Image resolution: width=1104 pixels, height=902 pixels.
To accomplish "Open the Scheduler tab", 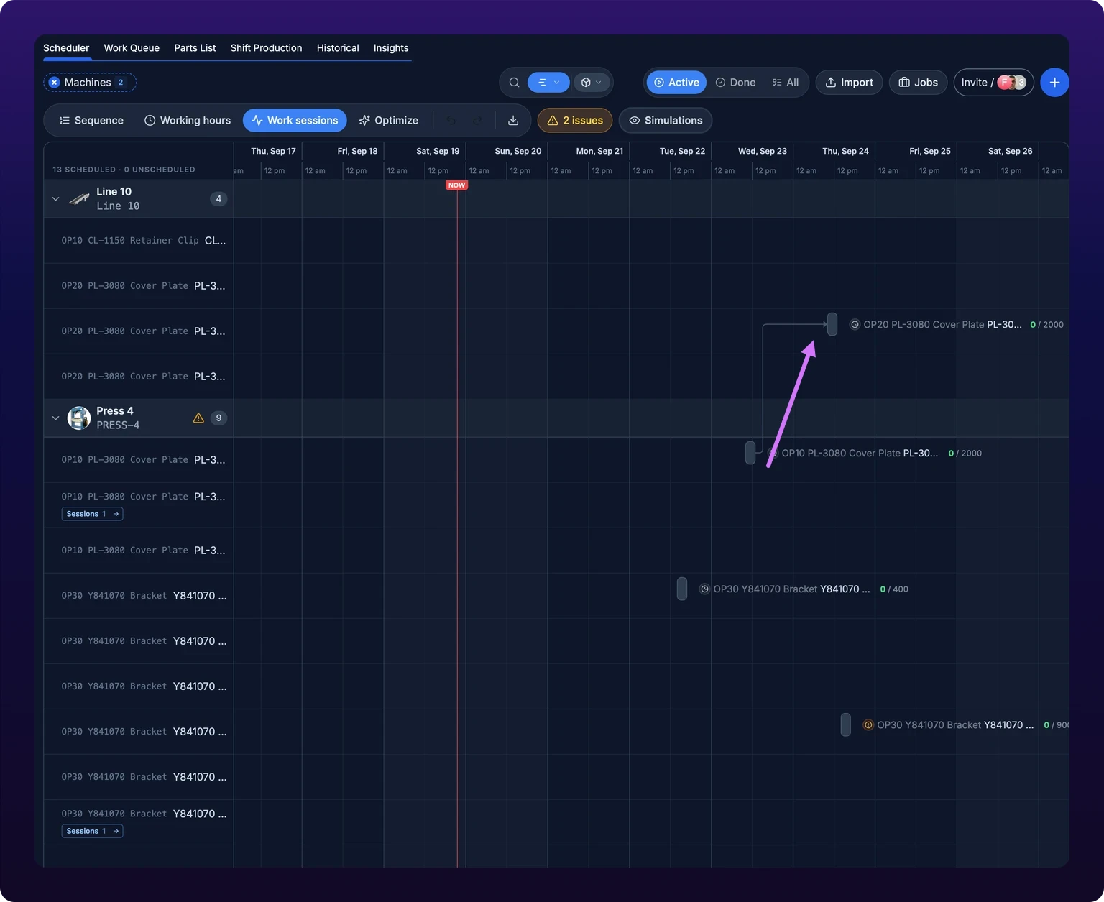I will click(x=66, y=48).
